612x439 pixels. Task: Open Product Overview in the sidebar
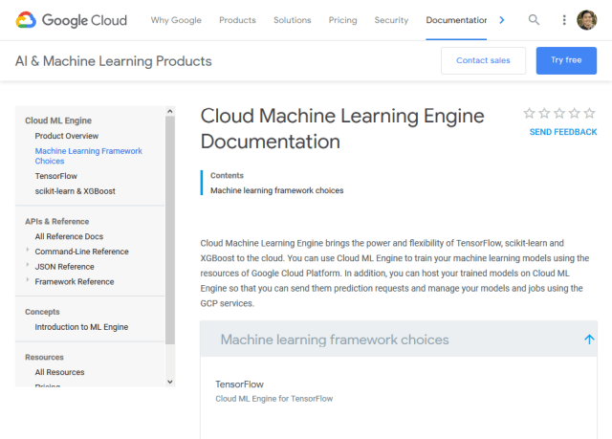[x=67, y=136]
